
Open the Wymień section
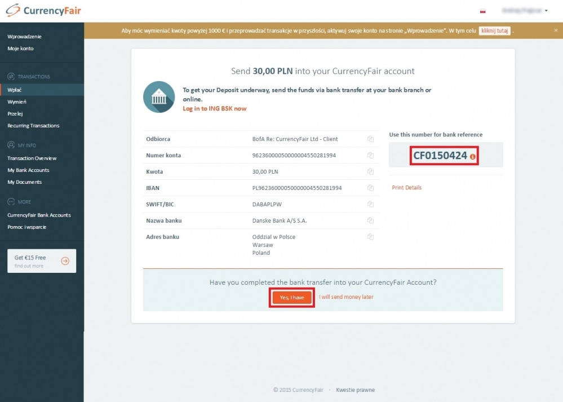click(17, 102)
